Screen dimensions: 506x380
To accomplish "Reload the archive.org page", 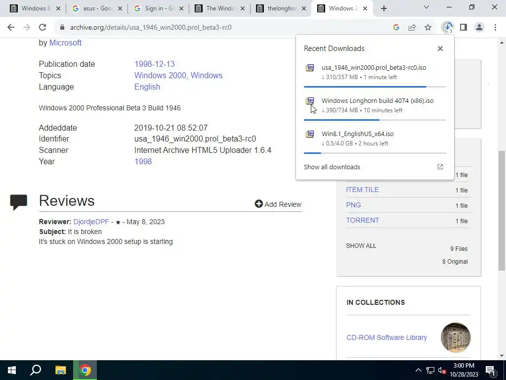I will coord(42,28).
